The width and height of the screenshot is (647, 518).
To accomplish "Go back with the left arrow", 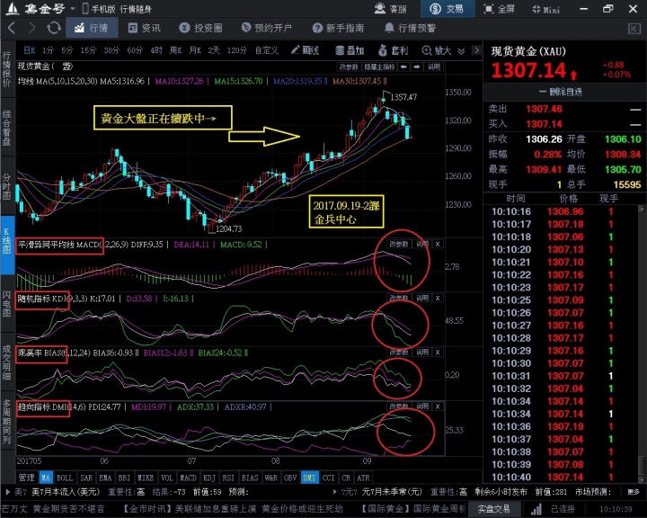I will [x=11, y=28].
